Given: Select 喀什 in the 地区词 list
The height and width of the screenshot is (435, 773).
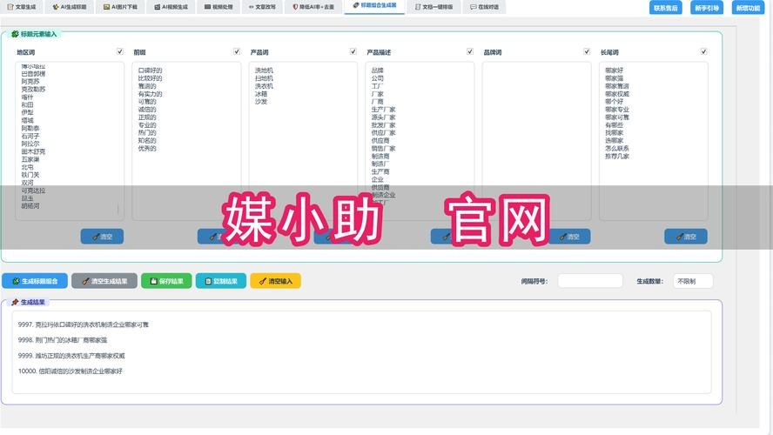Looking at the screenshot, I should (x=27, y=97).
